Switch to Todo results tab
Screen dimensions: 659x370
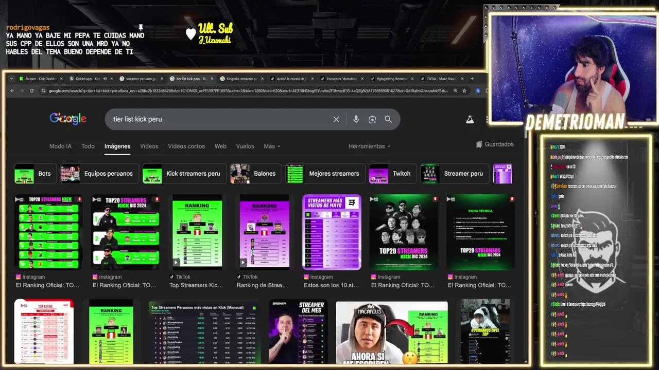tap(88, 146)
